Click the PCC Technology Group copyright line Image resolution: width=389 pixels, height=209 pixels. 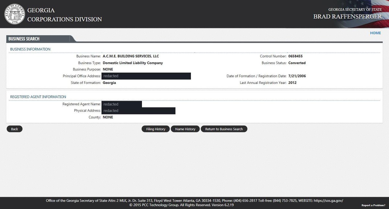point(182,205)
